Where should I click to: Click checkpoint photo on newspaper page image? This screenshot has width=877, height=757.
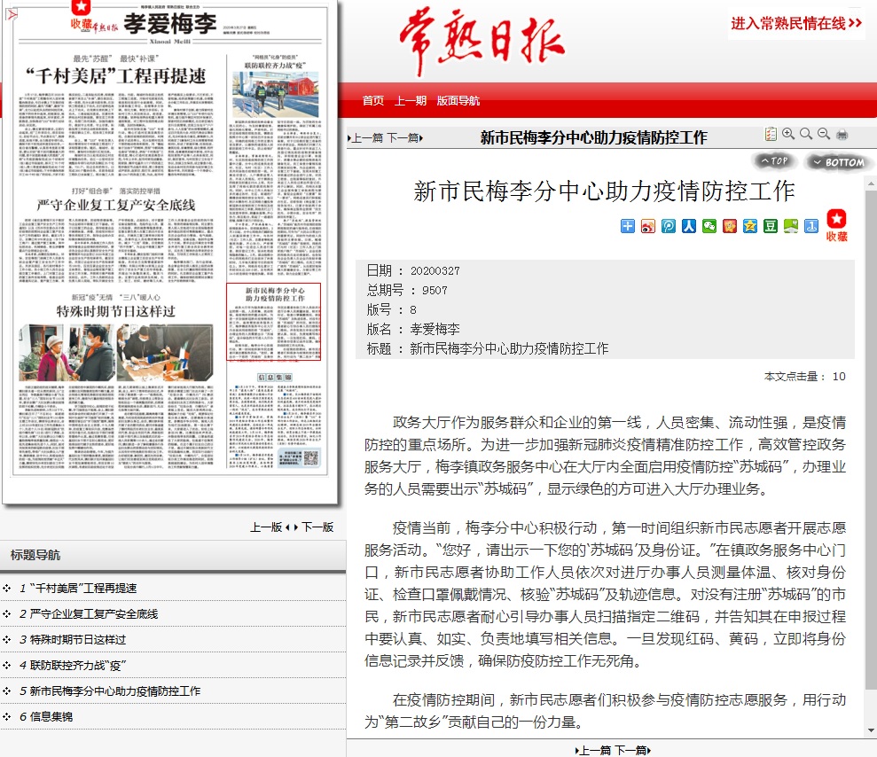click(275, 96)
